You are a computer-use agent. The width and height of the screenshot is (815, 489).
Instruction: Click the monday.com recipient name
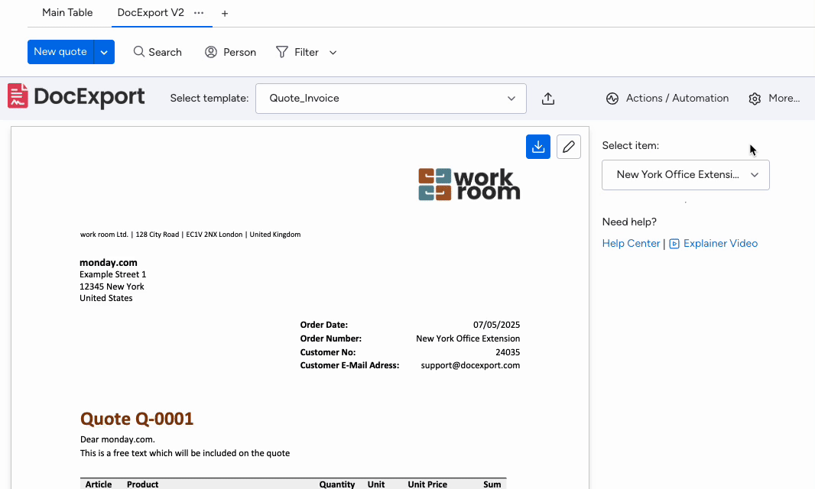click(108, 262)
